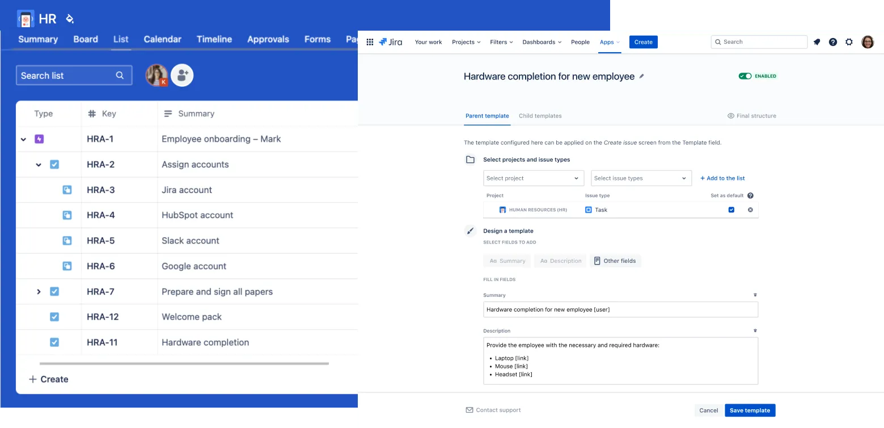Click the paint bucket icon next to HR
Image resolution: width=884 pixels, height=428 pixels.
(70, 19)
